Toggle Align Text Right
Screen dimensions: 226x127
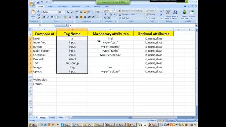click(x=85, y=17)
